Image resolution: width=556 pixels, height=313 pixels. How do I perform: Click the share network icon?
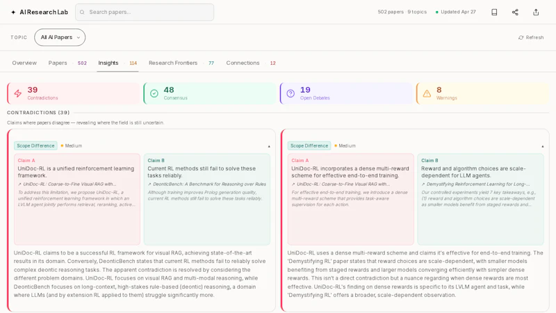click(515, 12)
